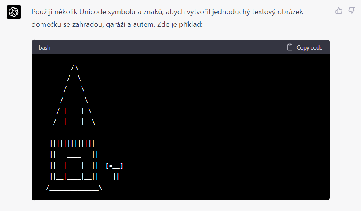Screen dimensions: 361x211
Task: Click the ASCII car shape [=__]
Action: [115, 166]
